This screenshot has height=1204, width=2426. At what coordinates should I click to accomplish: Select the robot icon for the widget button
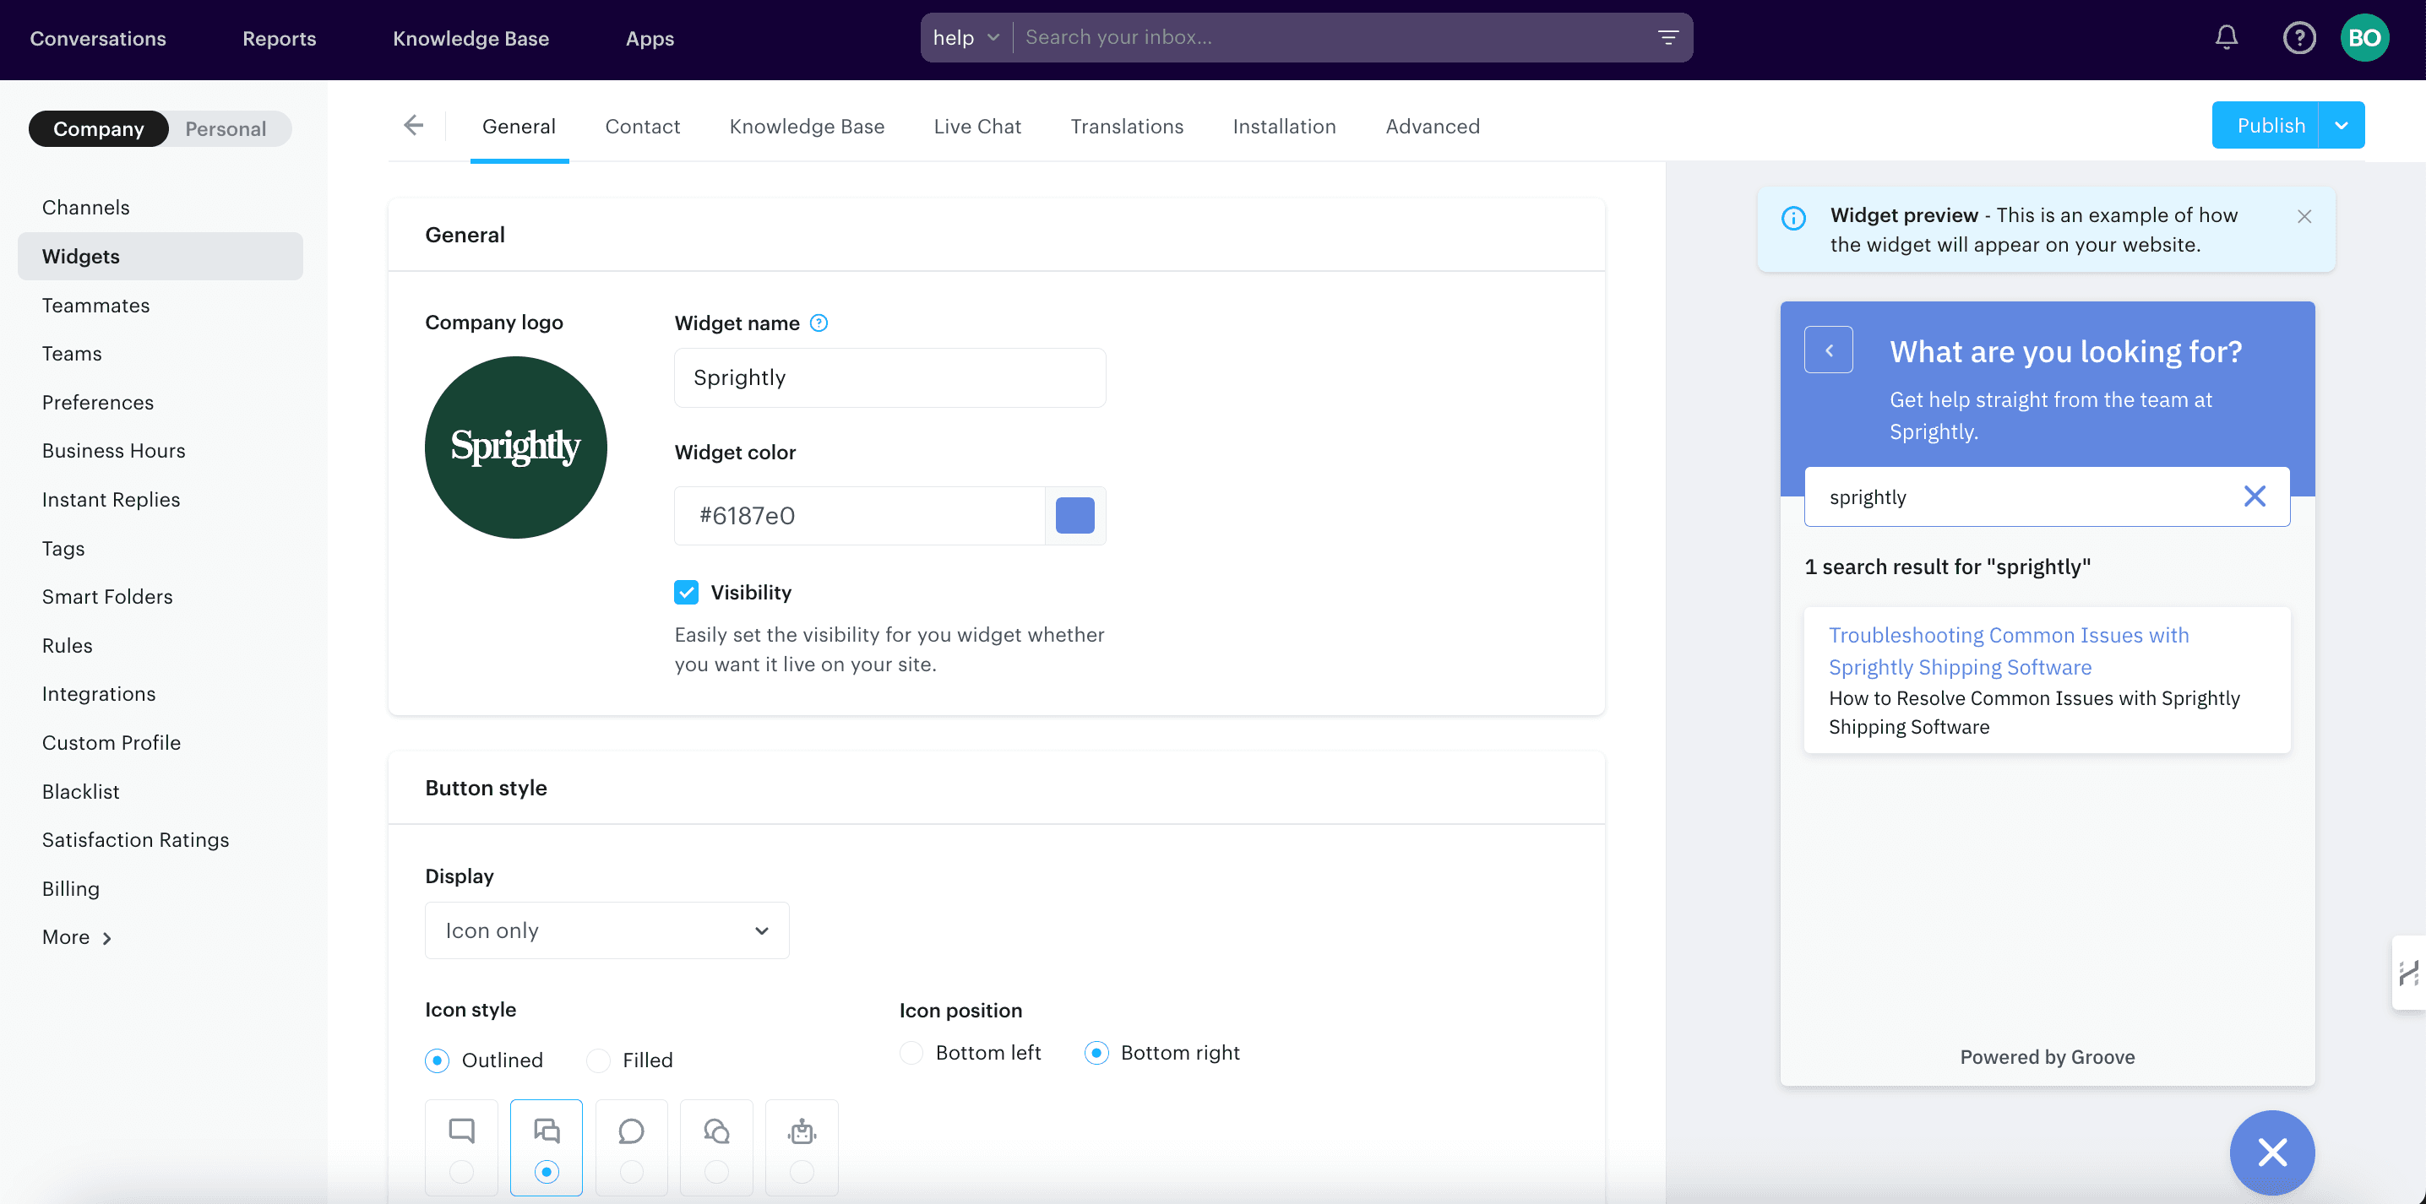pos(802,1131)
